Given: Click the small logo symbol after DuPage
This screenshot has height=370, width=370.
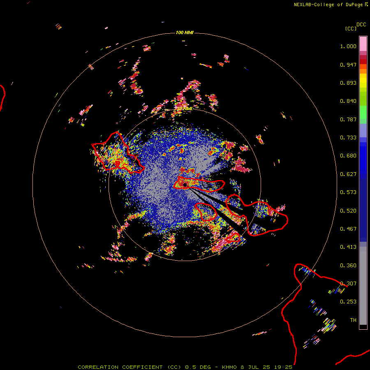Looking at the screenshot, I should pos(366,5).
